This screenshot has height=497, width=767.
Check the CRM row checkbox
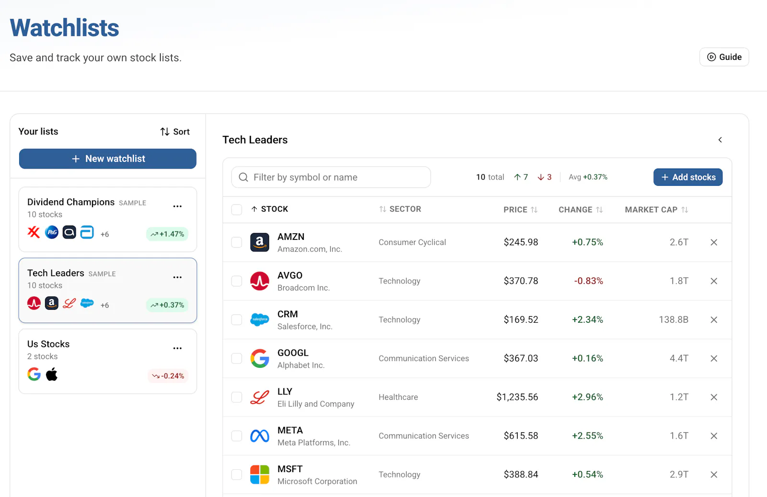[237, 320]
